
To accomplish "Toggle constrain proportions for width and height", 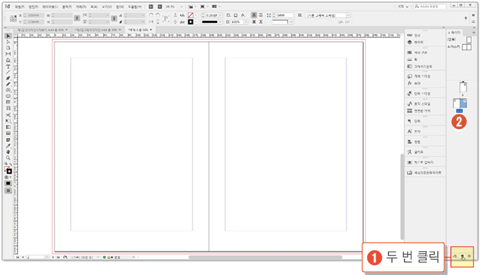I will pos(77,18).
